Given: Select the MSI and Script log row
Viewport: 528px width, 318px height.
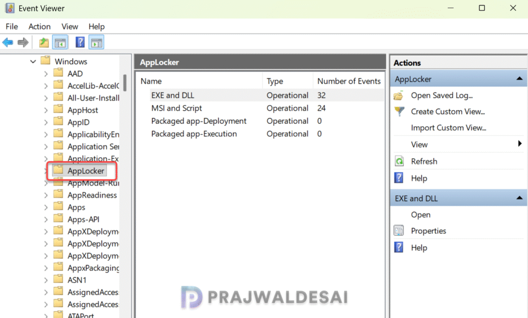Looking at the screenshot, I should point(266,108).
